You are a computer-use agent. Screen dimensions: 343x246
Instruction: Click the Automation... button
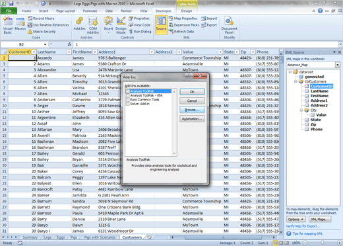point(192,119)
